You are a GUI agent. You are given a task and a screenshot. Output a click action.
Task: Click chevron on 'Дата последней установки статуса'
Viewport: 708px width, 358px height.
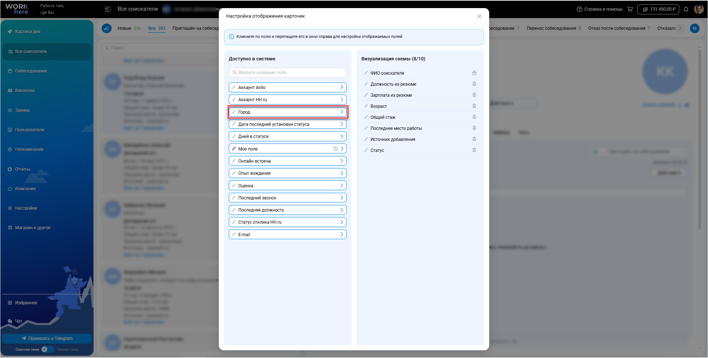(x=342, y=124)
